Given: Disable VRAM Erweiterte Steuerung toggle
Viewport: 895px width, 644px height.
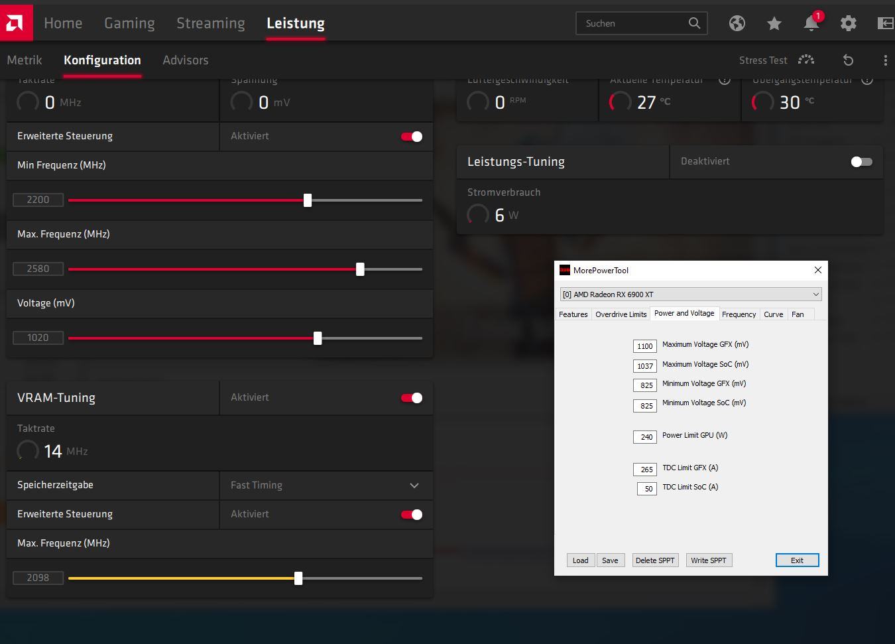Looking at the screenshot, I should pyautogui.click(x=412, y=515).
